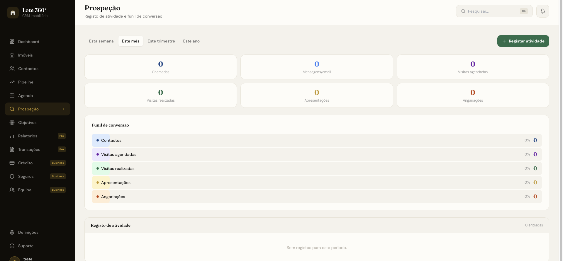Click the plus icon on Registar atividade
Viewport: 563px width, 261px height.
click(x=504, y=41)
